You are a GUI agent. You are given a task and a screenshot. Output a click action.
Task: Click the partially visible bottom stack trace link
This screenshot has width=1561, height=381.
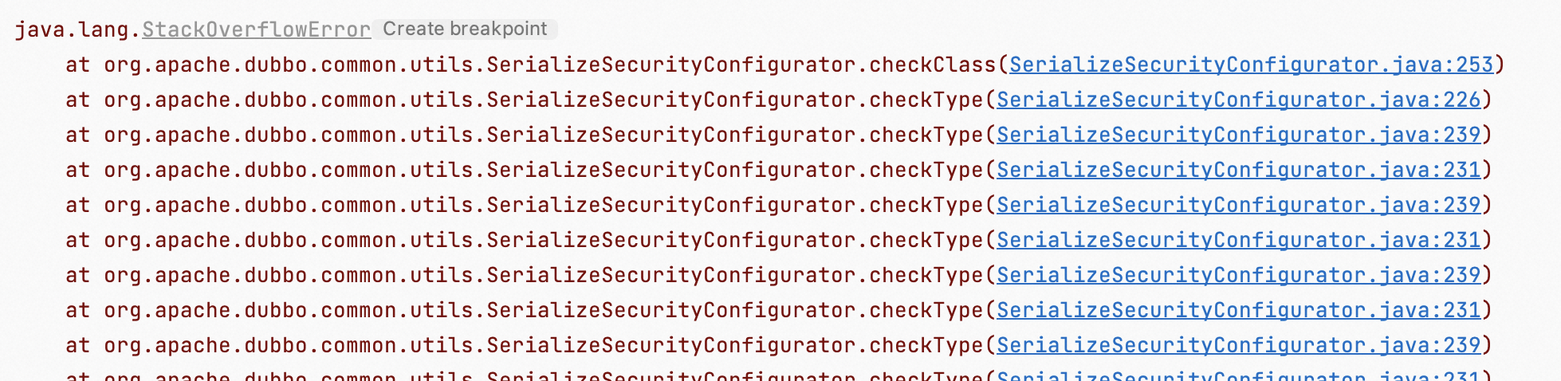[x=1238, y=376]
